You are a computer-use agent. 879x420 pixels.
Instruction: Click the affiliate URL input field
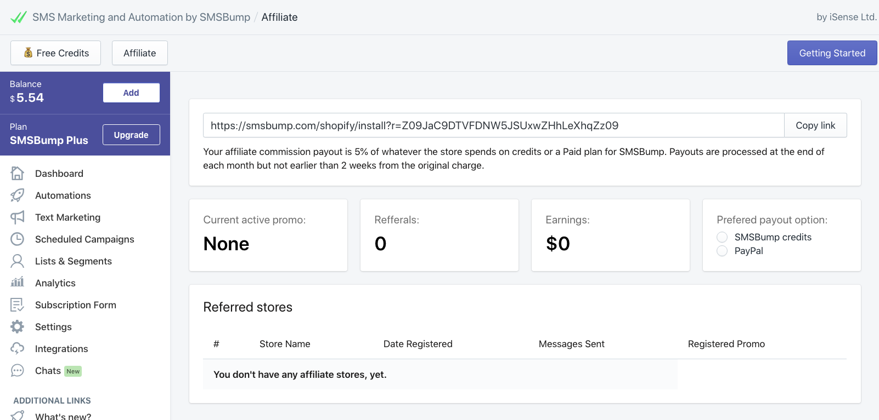[494, 125]
